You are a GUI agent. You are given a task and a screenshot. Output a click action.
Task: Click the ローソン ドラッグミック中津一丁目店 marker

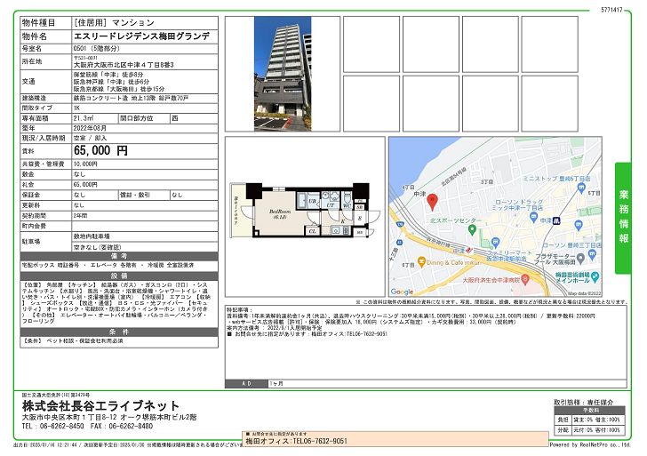pyautogui.click(x=534, y=218)
